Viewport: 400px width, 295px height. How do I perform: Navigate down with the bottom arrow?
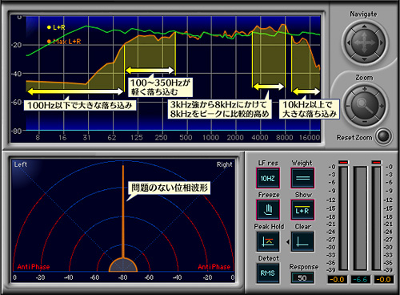(364, 59)
